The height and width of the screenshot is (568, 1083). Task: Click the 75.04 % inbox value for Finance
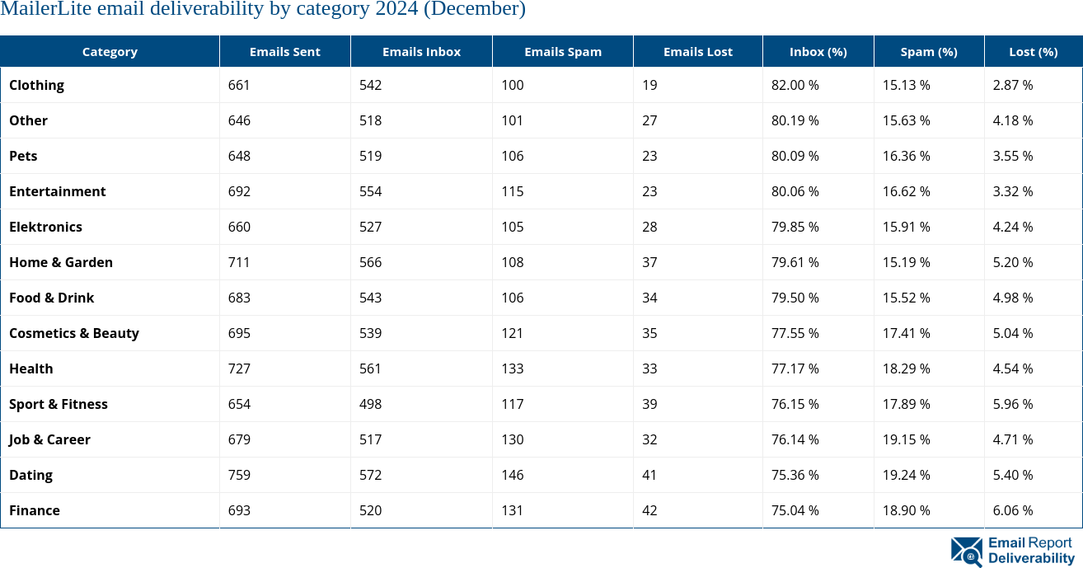(795, 510)
